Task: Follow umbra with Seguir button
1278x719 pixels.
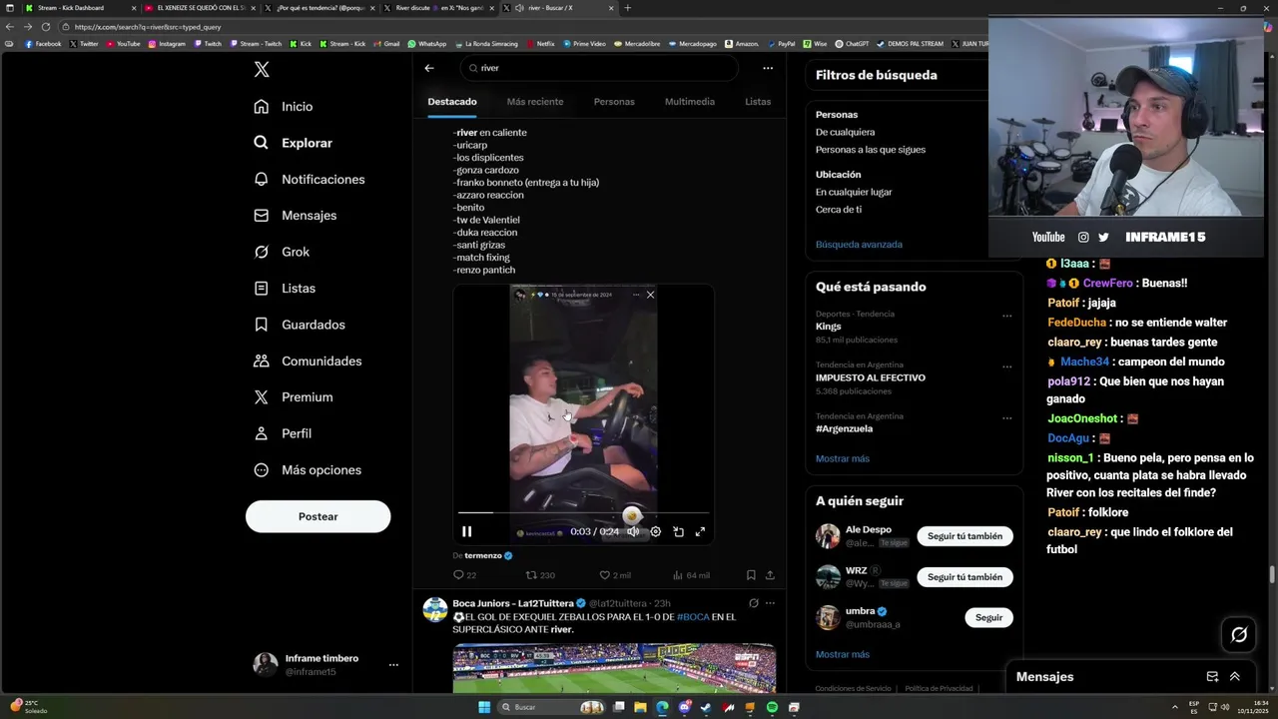Action: pos(988,618)
